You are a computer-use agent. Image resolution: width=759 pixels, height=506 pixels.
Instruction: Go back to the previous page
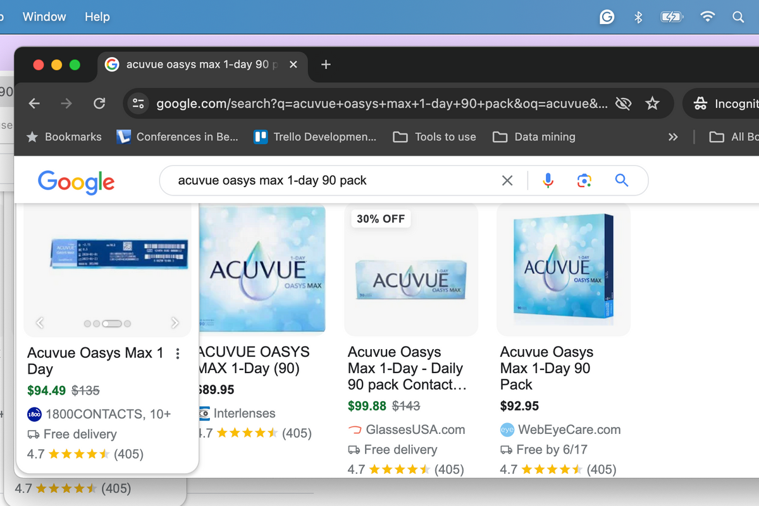[x=34, y=103]
